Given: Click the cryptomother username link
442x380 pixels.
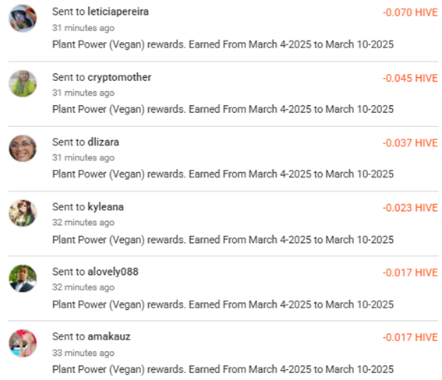Looking at the screenshot, I should pyautogui.click(x=119, y=77).
